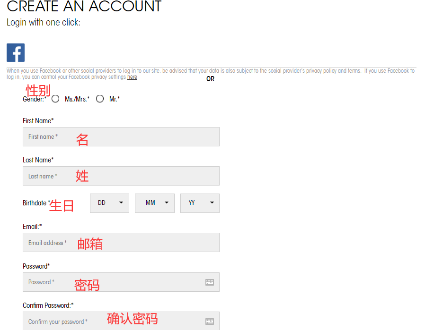The image size is (443, 330).
Task: Select the Ms./Mrs. gender radio button
Action: click(55, 99)
